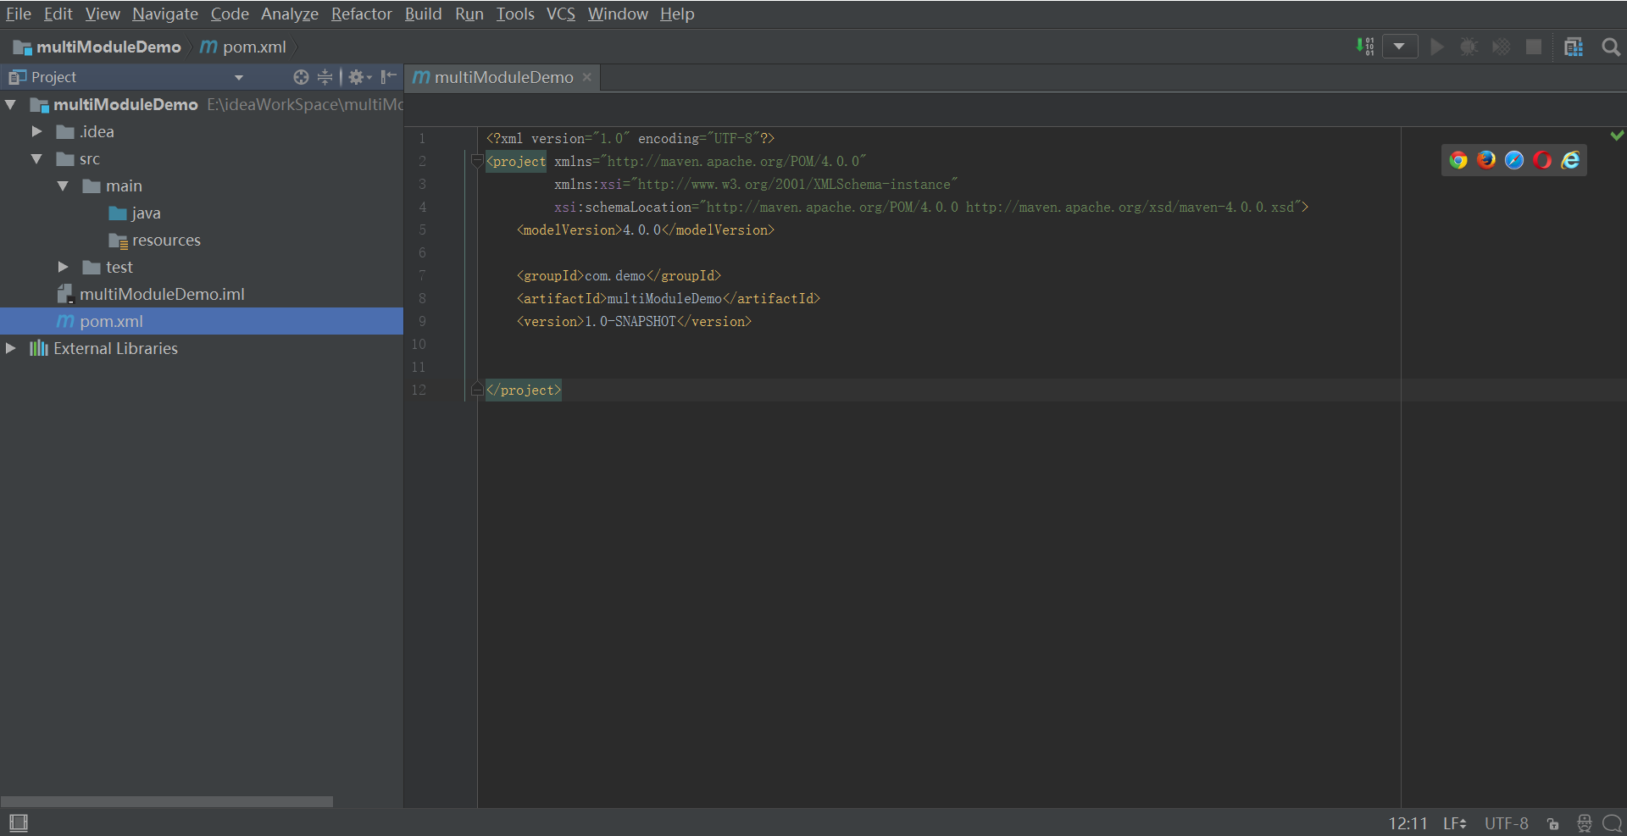
Task: Open the Project Structure dialog icon
Action: [x=1574, y=47]
